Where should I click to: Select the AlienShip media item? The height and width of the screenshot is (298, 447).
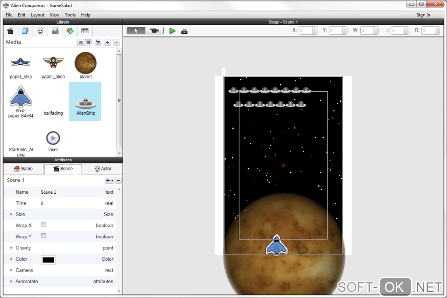pos(85,102)
